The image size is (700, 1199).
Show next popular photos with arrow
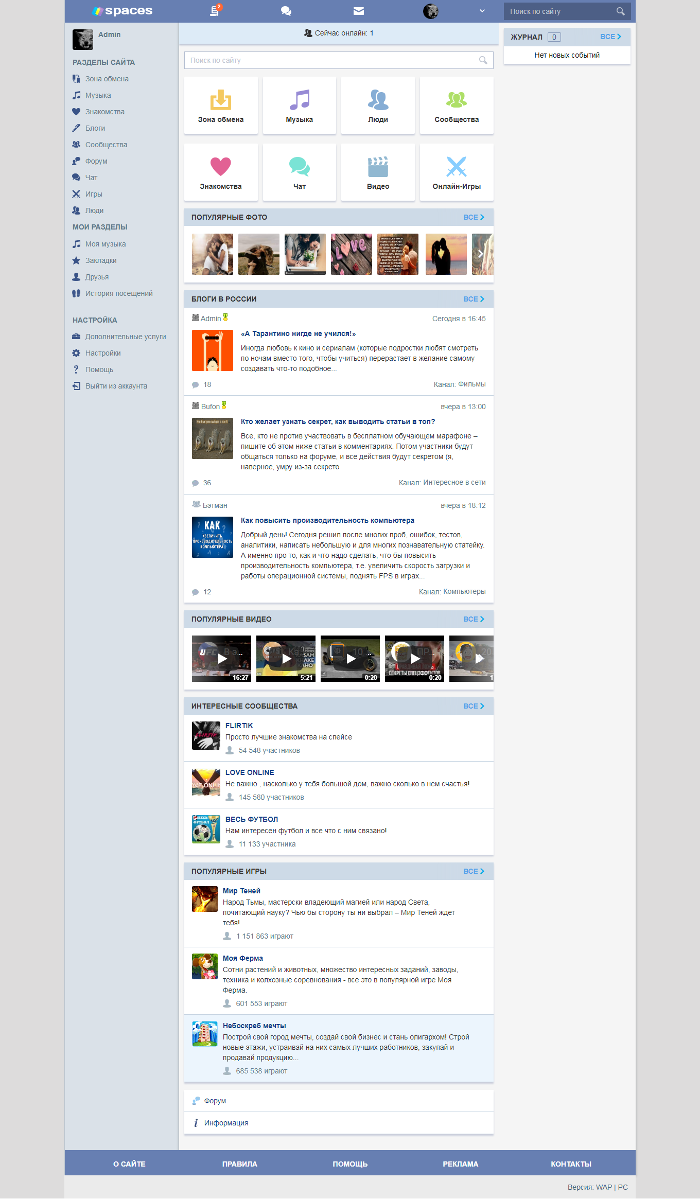click(480, 254)
